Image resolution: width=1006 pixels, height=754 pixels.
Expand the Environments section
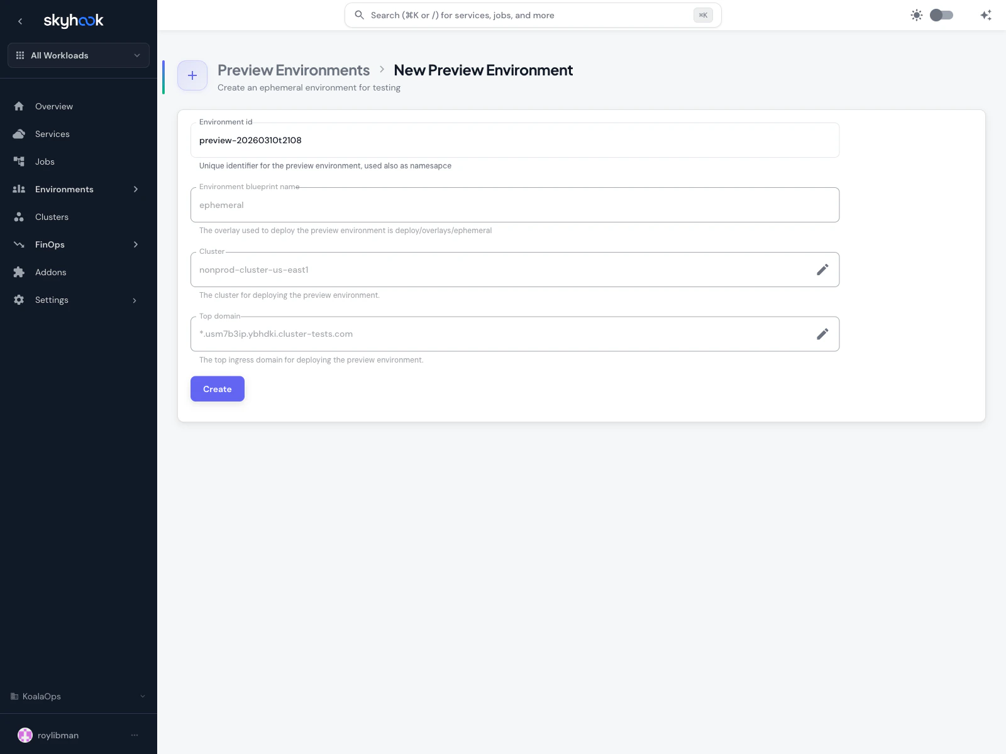(x=136, y=189)
